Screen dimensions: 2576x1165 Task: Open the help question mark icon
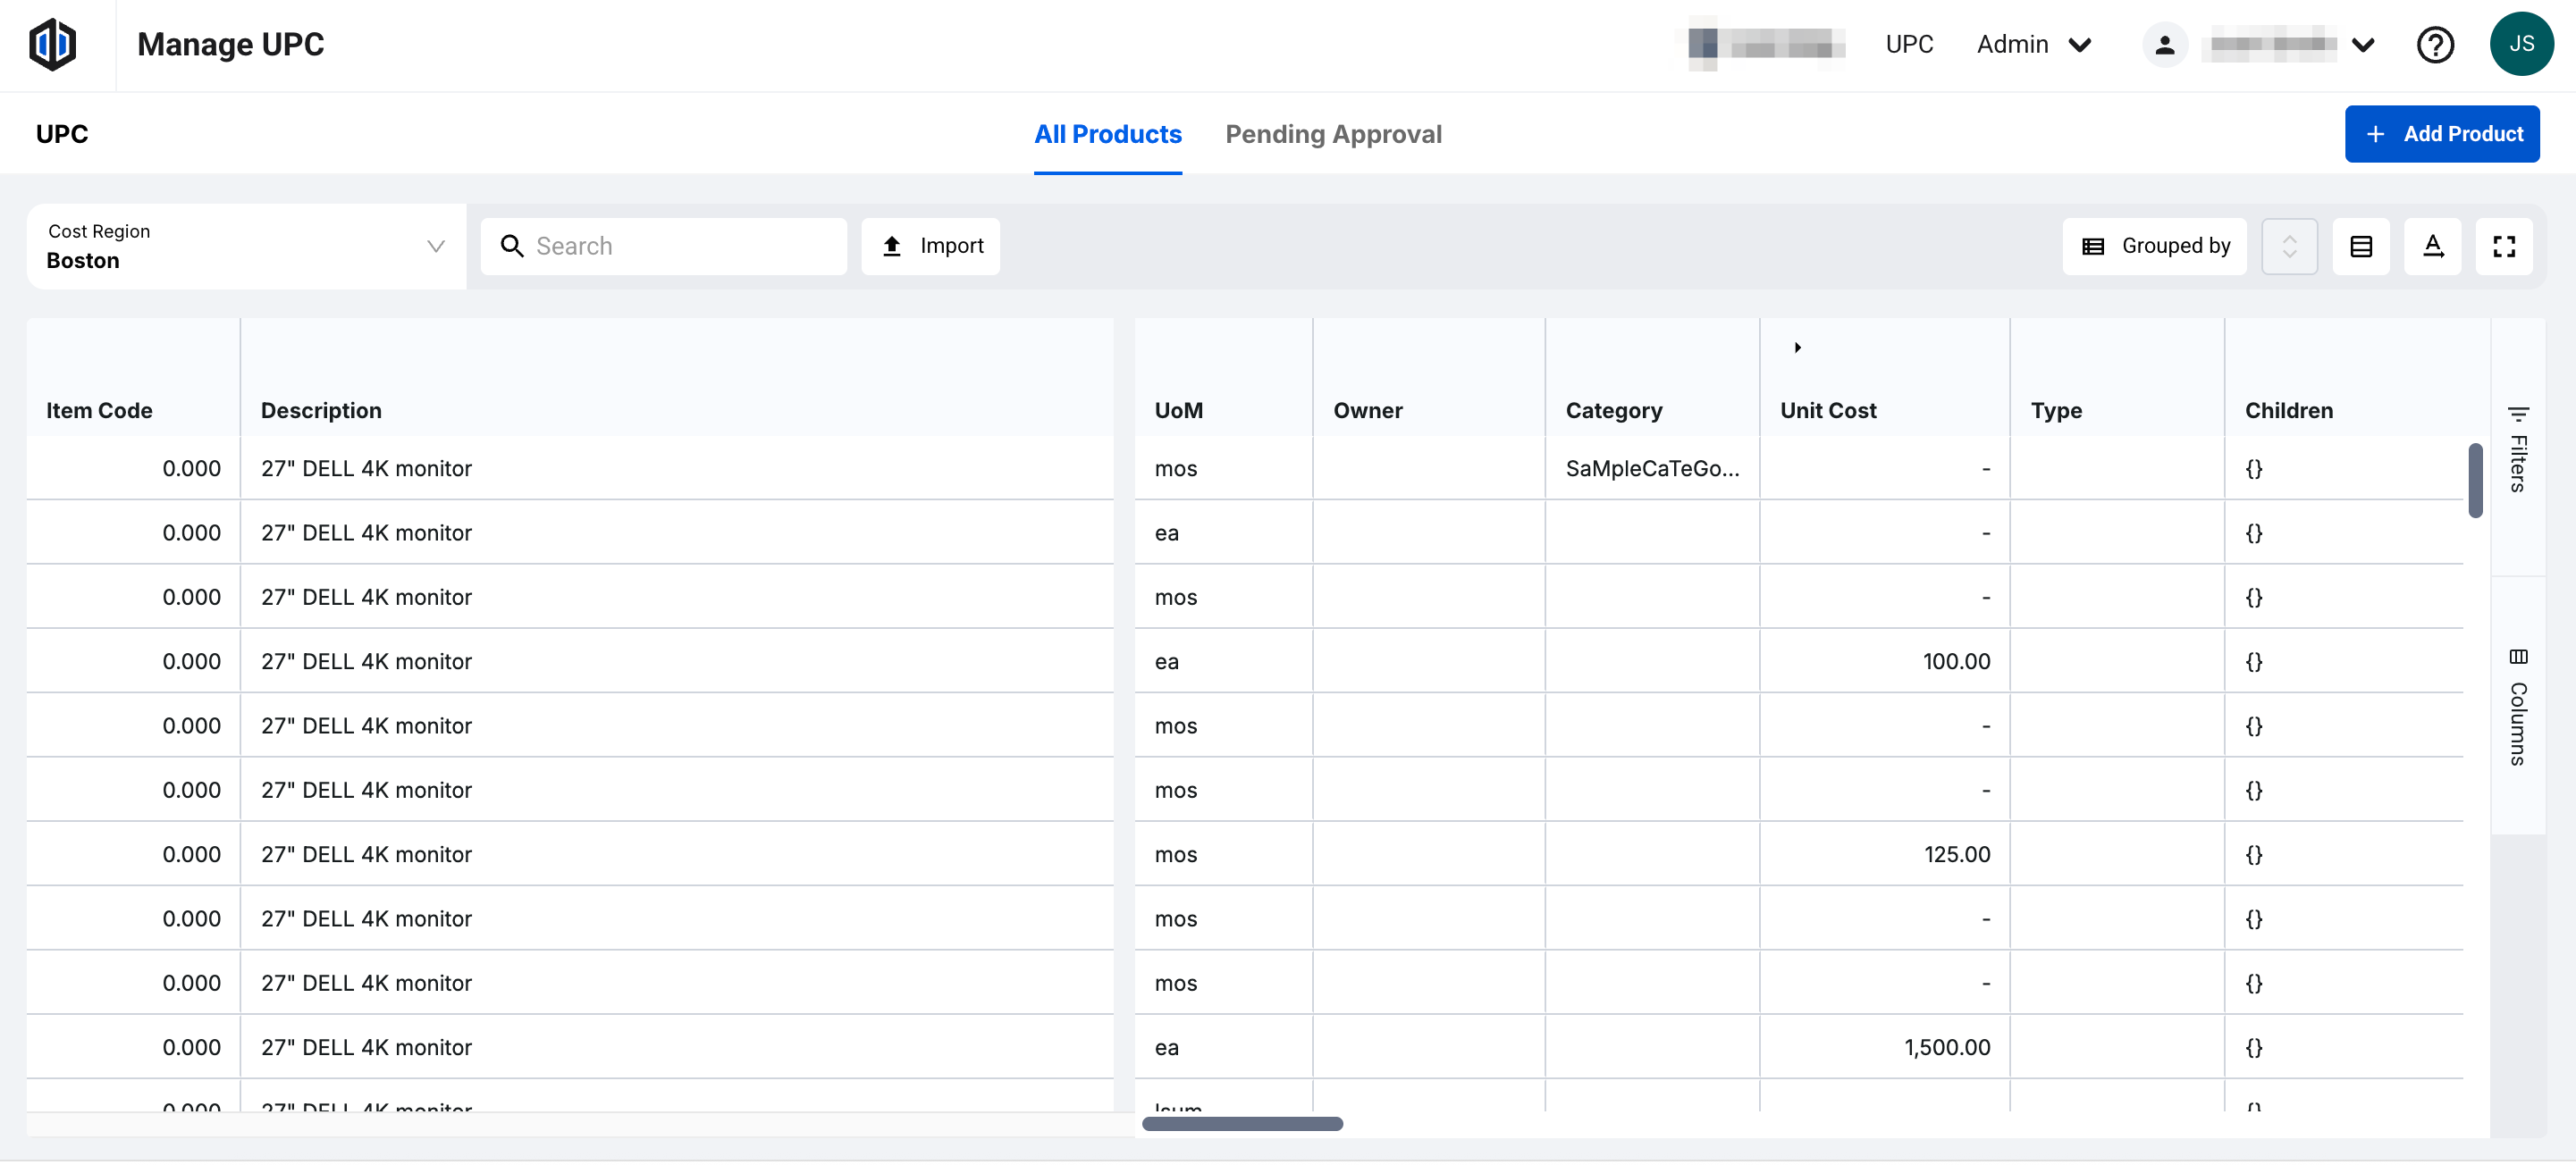pos(2434,45)
